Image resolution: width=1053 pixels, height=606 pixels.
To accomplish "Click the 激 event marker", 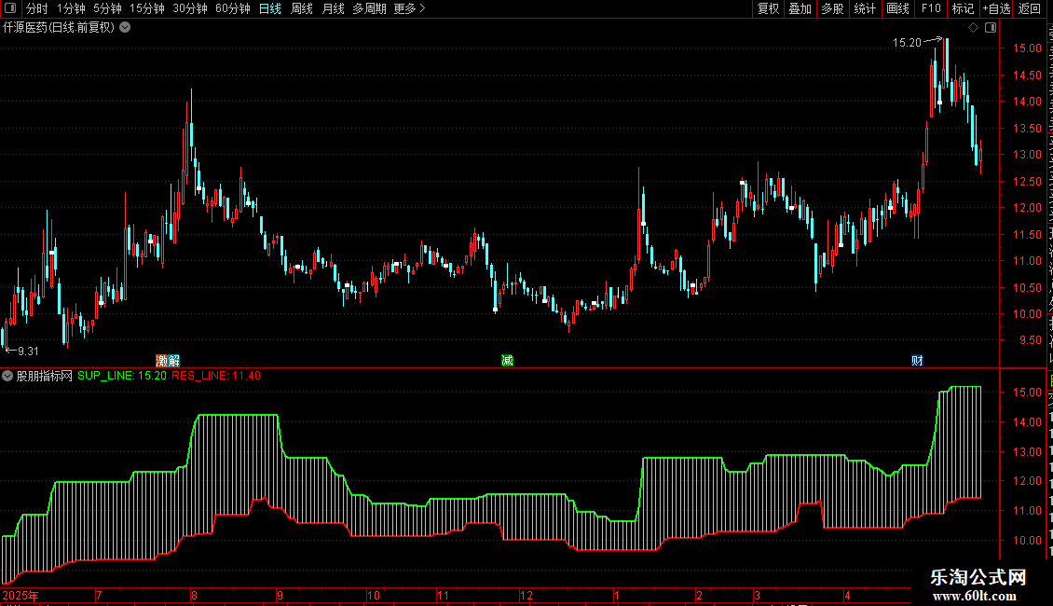I will (x=161, y=361).
